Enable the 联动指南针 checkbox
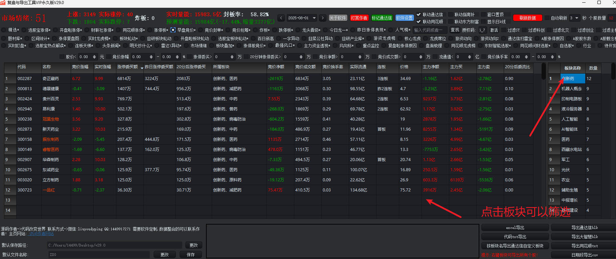Viewport: 616px width, 259px height. tap(450, 15)
